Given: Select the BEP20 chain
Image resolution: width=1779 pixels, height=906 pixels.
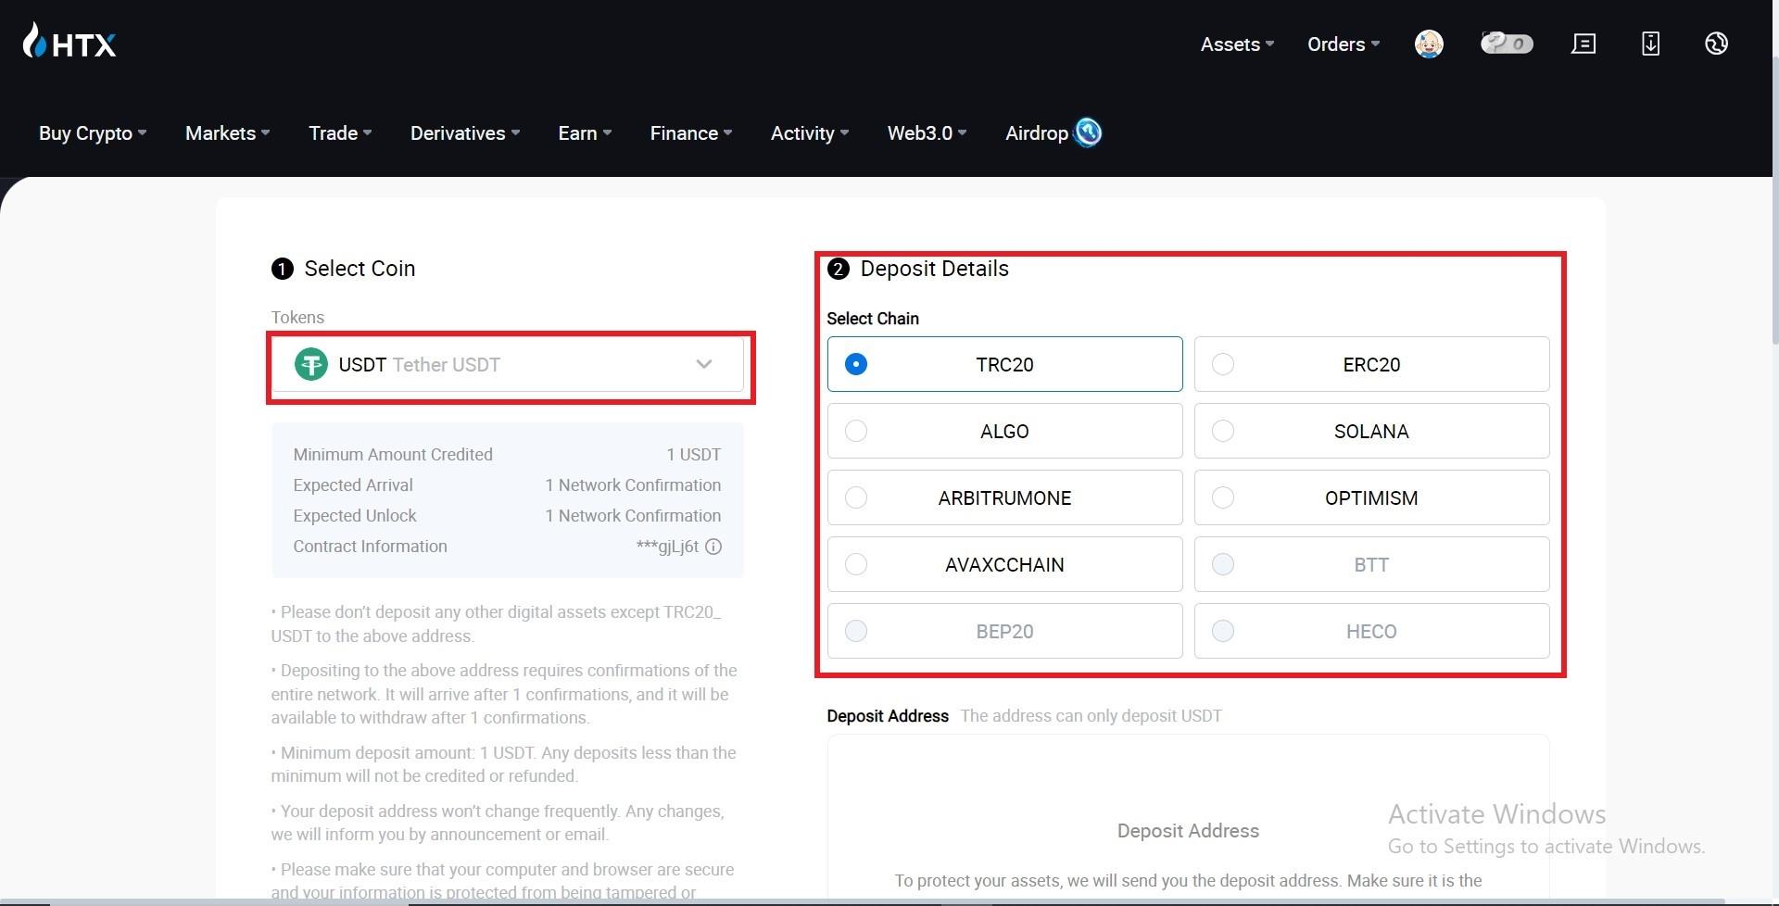Looking at the screenshot, I should [1004, 631].
